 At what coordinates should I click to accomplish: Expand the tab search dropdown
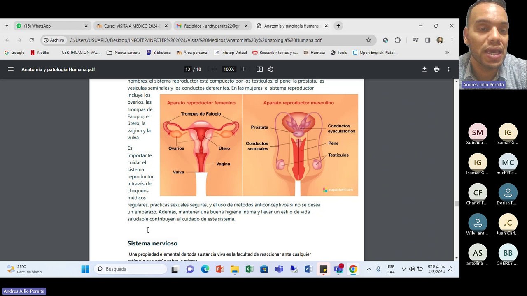click(x=7, y=26)
